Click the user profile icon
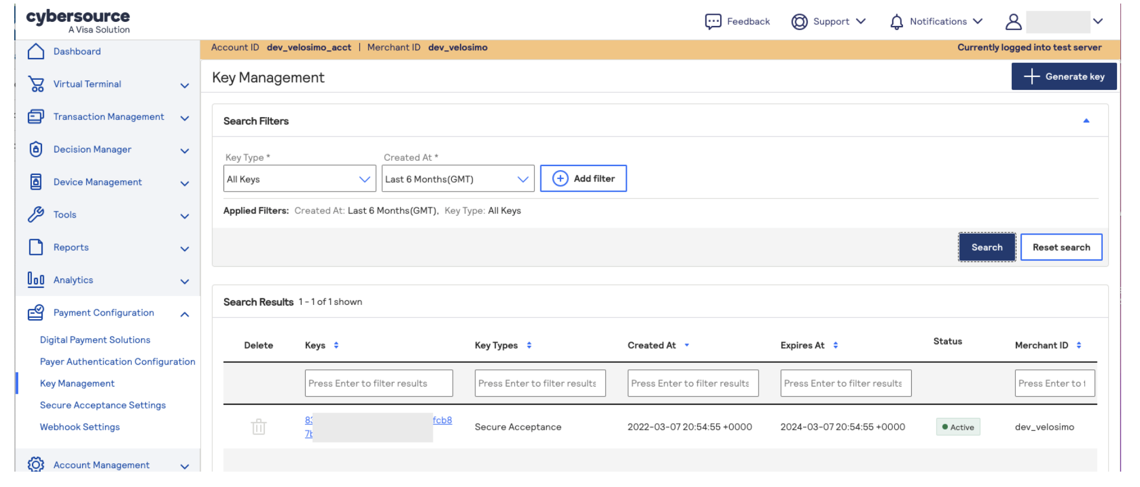The height and width of the screenshot is (487, 1140). [x=1013, y=22]
